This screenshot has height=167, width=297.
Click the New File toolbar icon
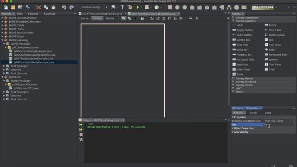coord(6,7)
